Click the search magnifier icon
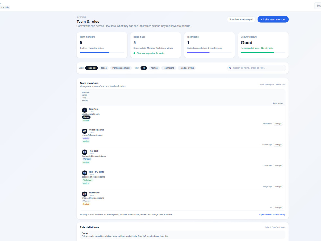 click(230, 68)
